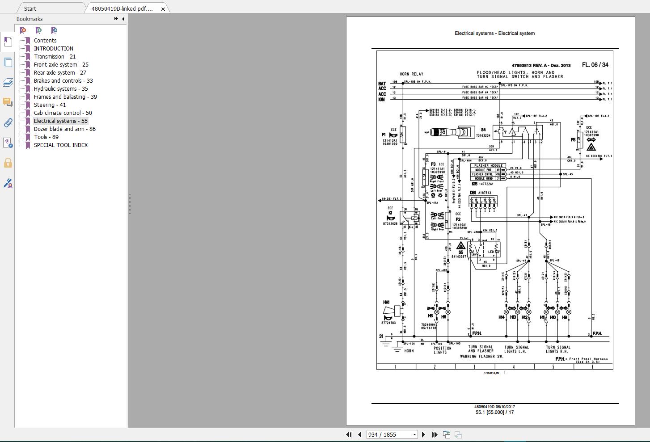Screen dimensions: 650x442
Task: Click bookmark ribbon icon beside Tools - 89
Action: coord(28,137)
